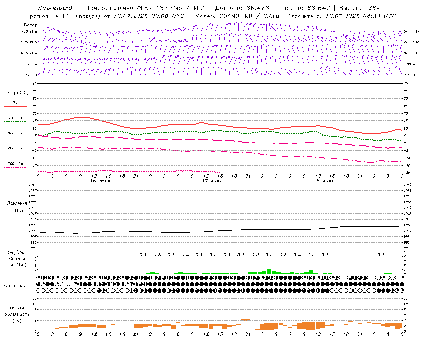Image resolution: width=421 pixels, height=337 pixels.
Task: Click the red 2м legend line
Action: 15,107
